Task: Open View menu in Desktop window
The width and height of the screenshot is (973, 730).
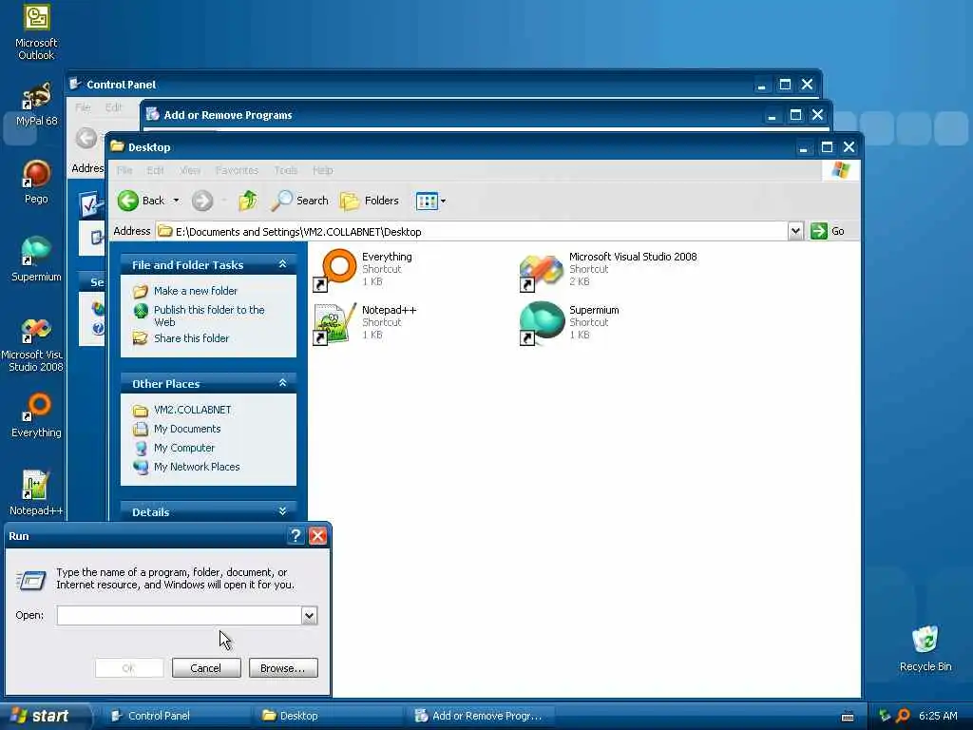Action: point(190,170)
